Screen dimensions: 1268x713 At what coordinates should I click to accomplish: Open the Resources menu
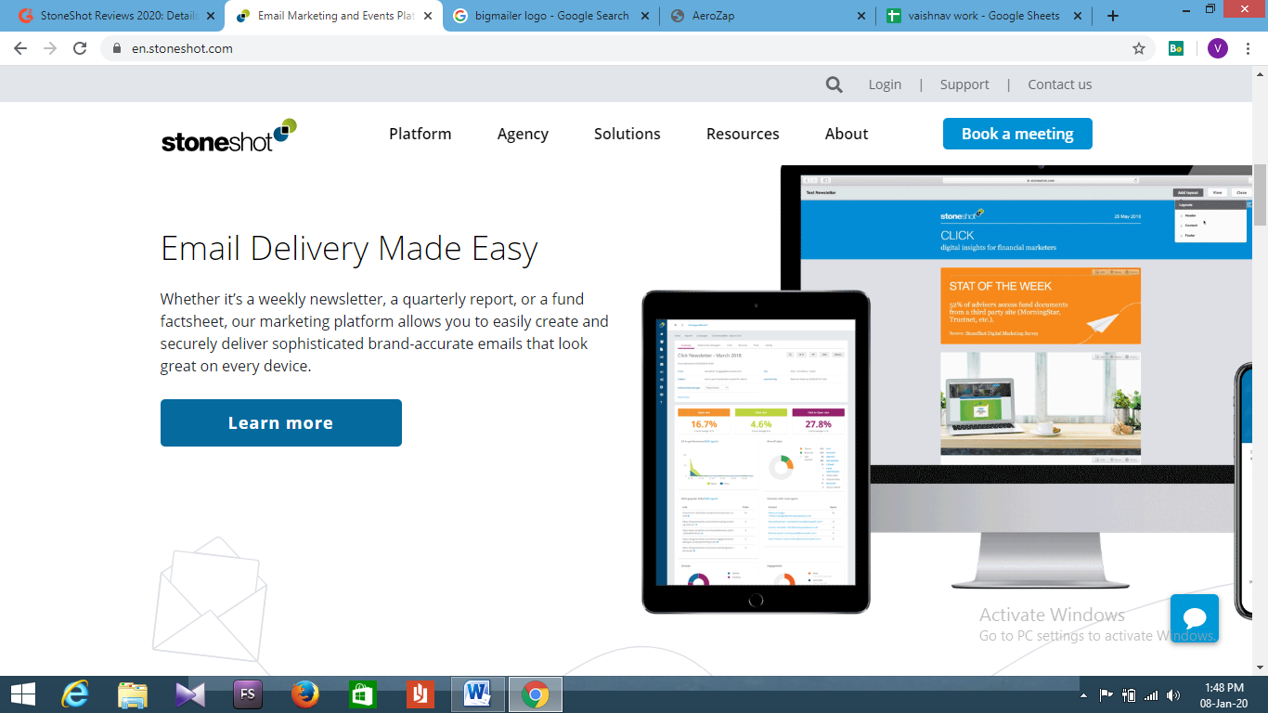click(x=743, y=134)
